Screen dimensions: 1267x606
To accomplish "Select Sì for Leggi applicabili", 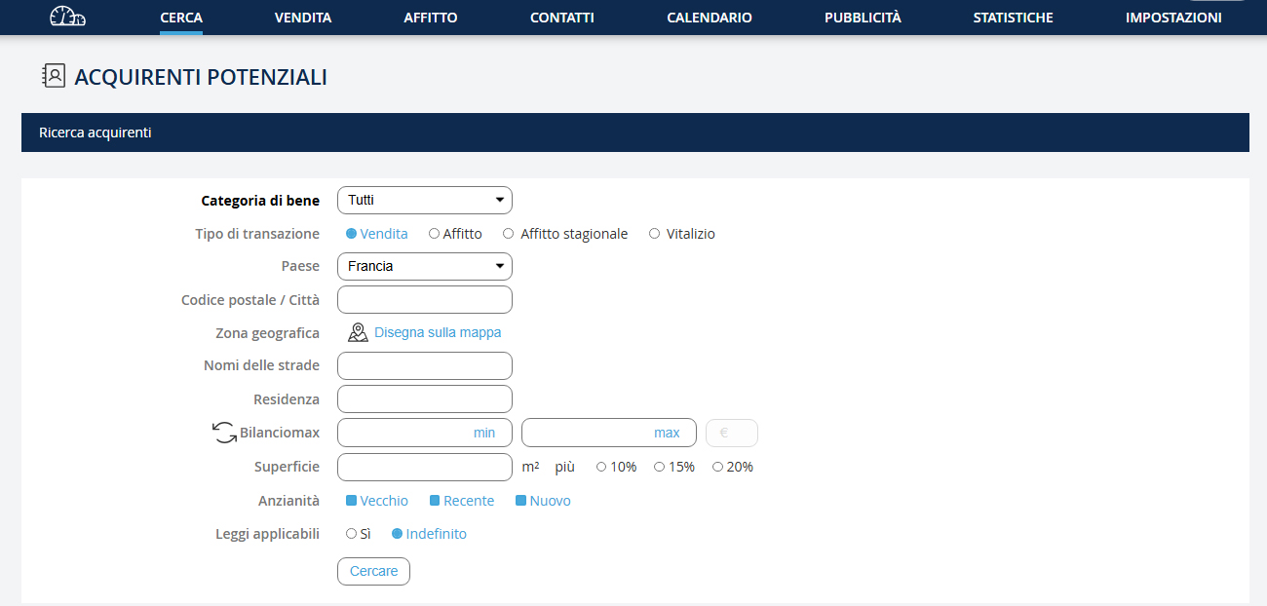I will click(x=352, y=534).
